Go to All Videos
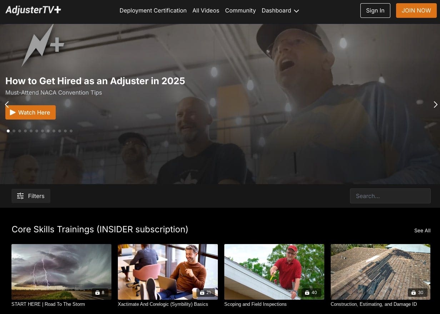440x314 pixels. coord(206,11)
